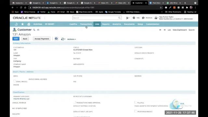This screenshot has height=117, width=208.
Task: Open the Feedback speech bubble icon
Action: point(143,18)
